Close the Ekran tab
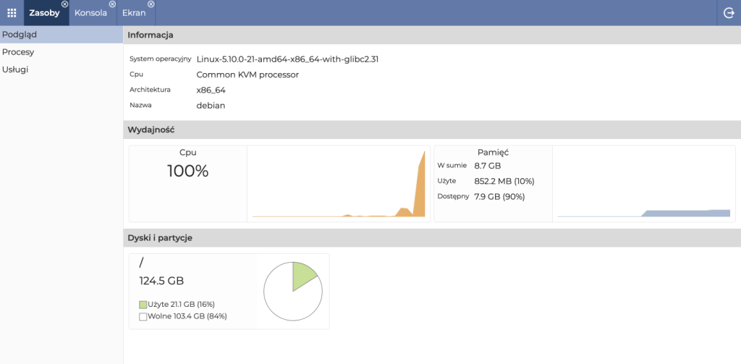Viewport: 741px width, 364px height. [151, 4]
